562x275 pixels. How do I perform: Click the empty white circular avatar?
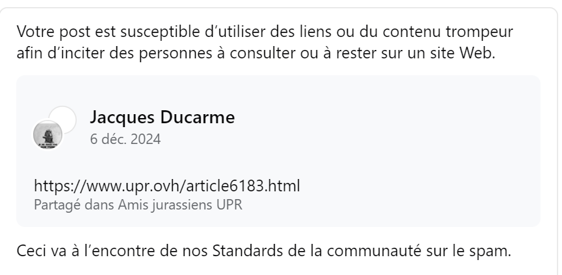(x=62, y=120)
